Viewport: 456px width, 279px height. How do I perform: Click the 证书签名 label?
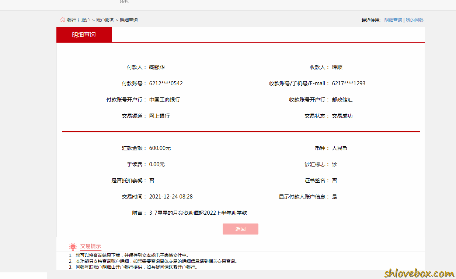(x=317, y=180)
